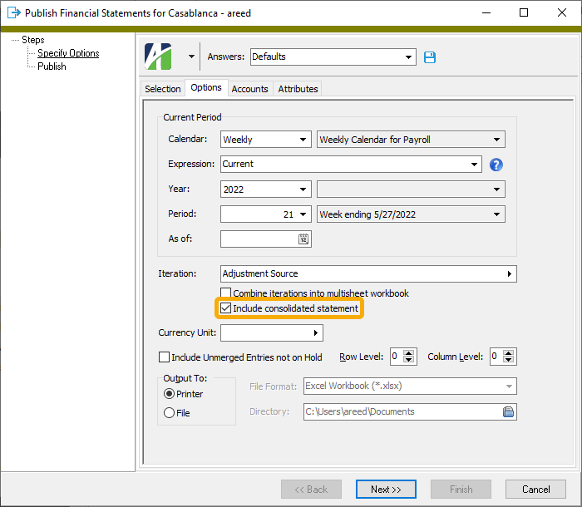Viewport: 582px width, 507px height.
Task: Minimize the Publish Financial Statements window
Action: coord(486,12)
